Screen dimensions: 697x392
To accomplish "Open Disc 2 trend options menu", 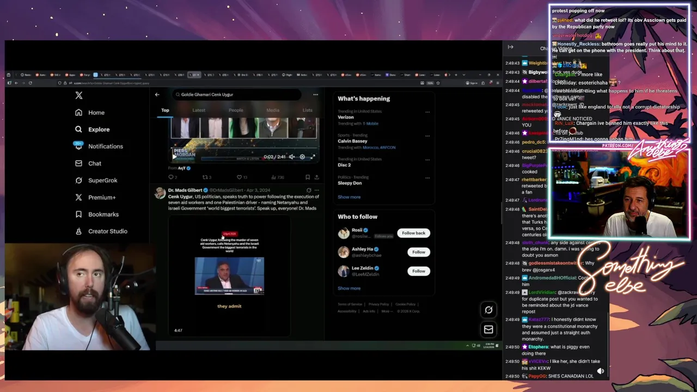I will 427,160.
